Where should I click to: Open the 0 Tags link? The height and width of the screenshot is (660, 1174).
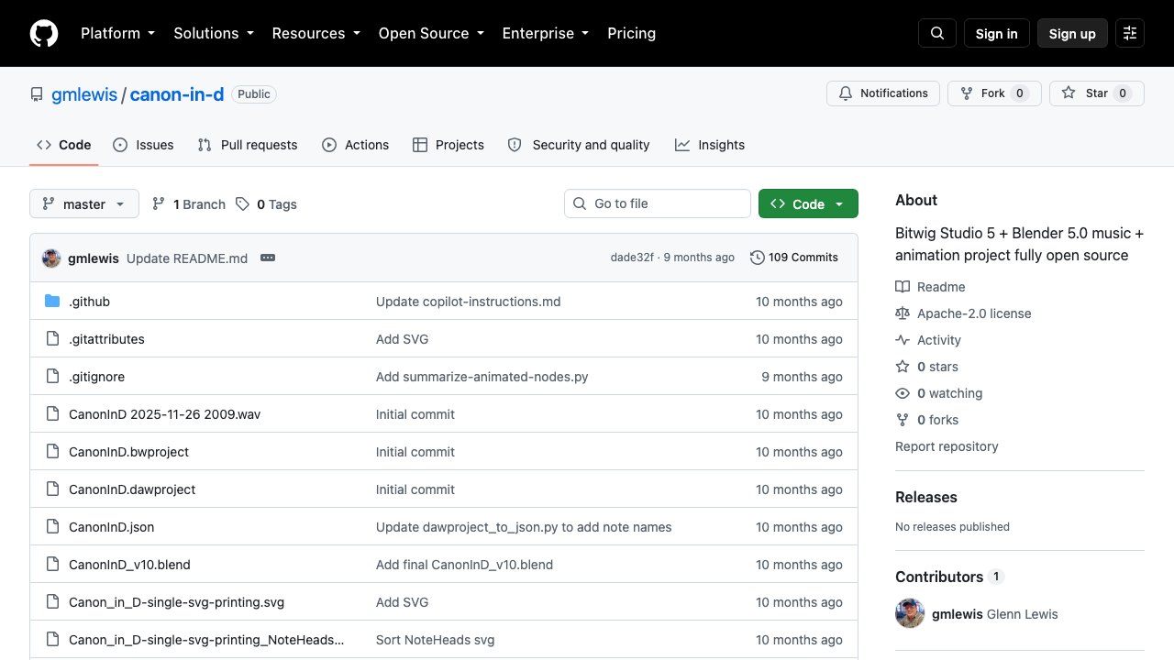[266, 203]
